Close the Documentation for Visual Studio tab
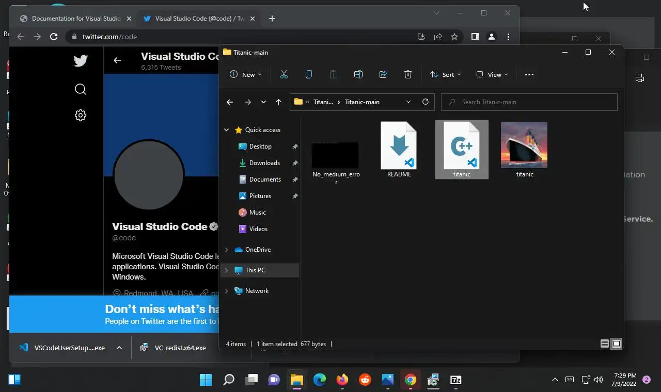The image size is (661, 392). pos(129,19)
